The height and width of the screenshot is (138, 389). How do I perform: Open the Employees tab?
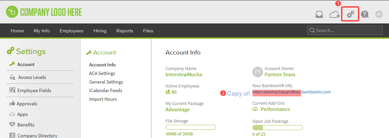[x=71, y=31]
